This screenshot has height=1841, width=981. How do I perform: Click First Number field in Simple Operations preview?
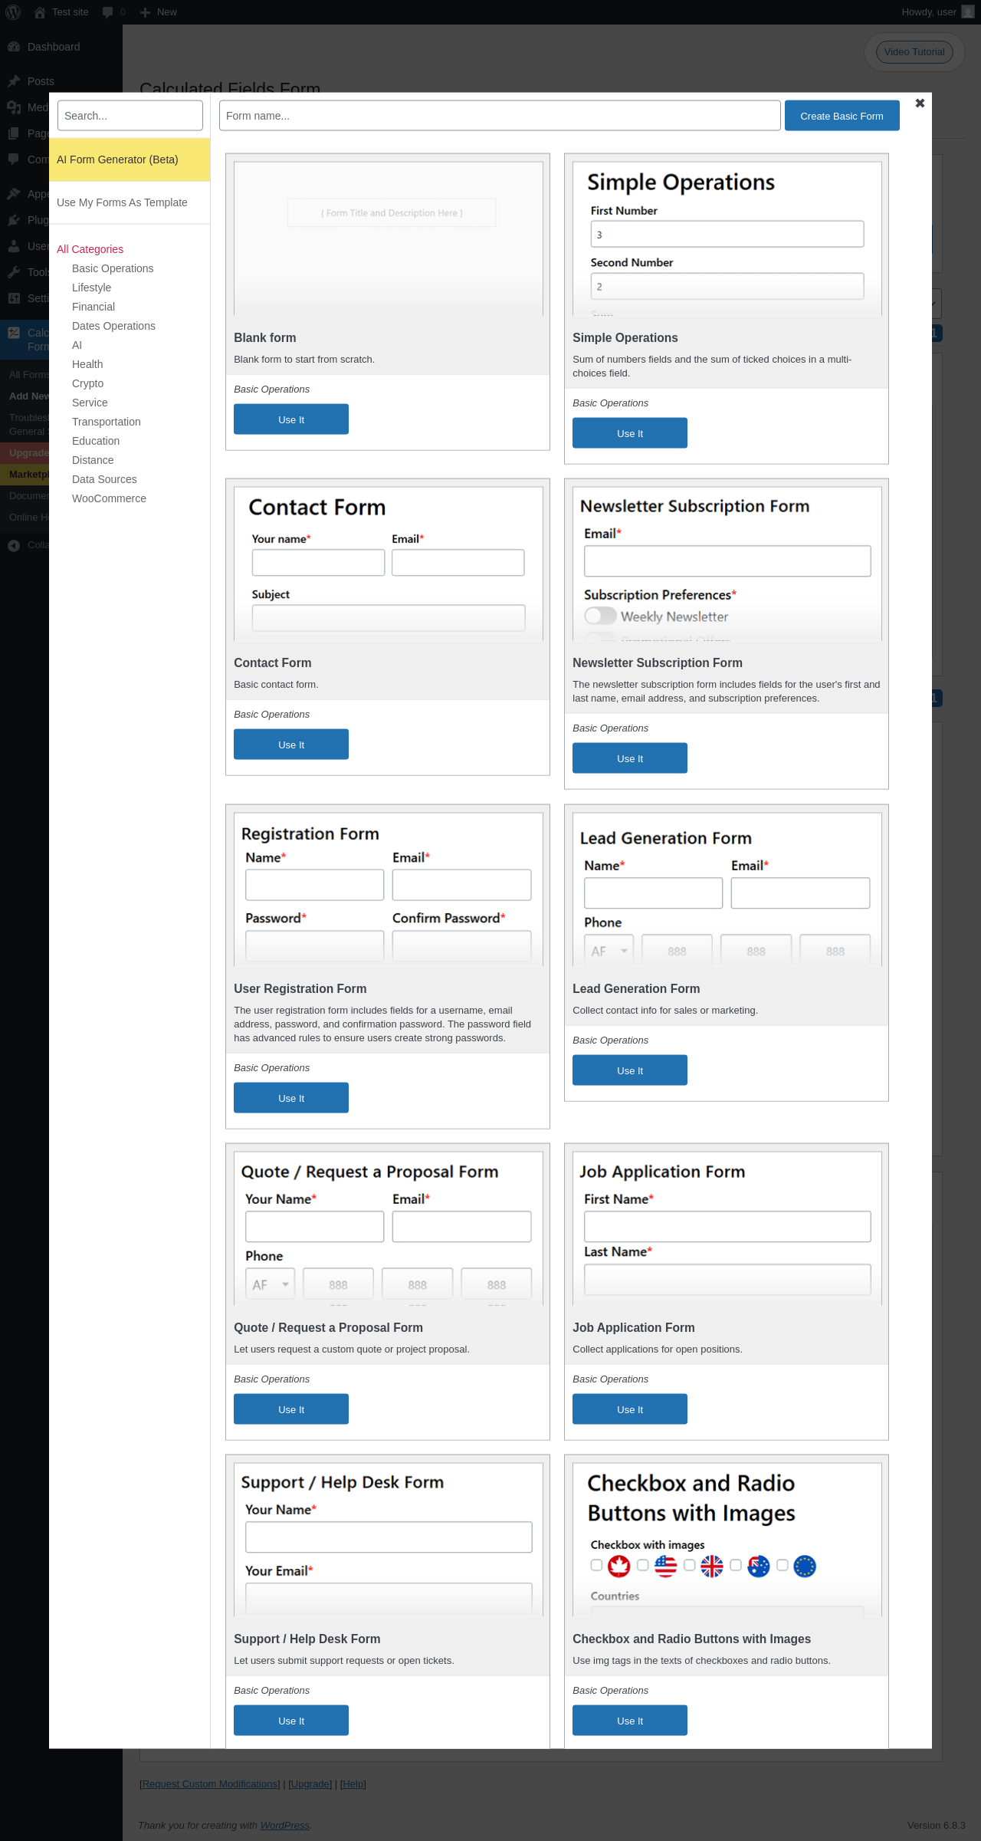(727, 235)
